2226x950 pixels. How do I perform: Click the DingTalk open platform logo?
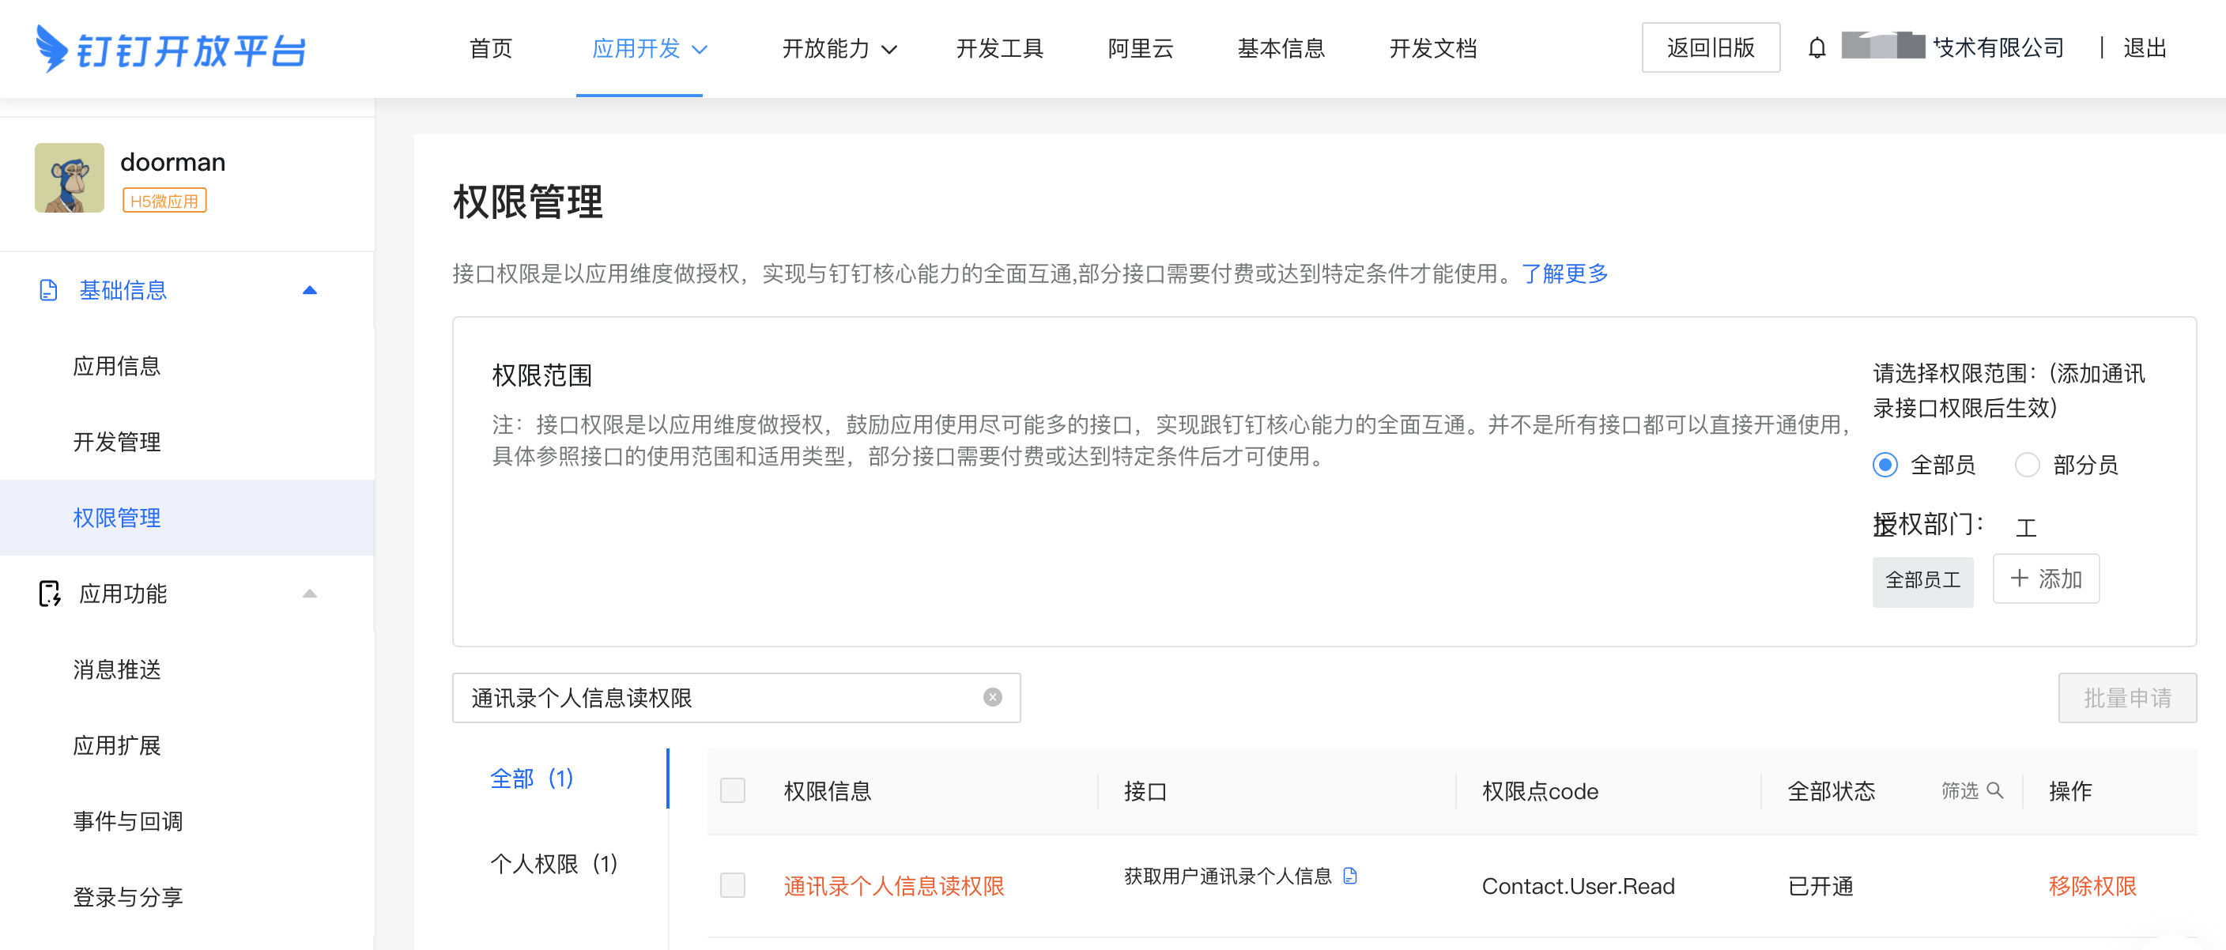coord(171,49)
